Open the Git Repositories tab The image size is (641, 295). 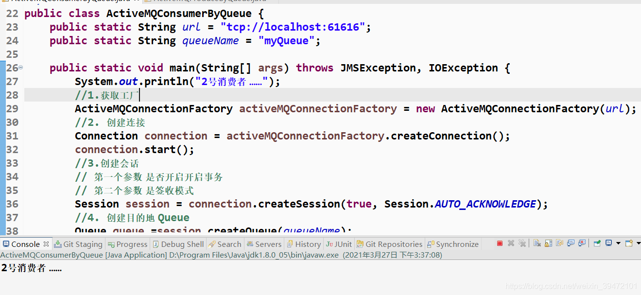pyautogui.click(x=389, y=244)
